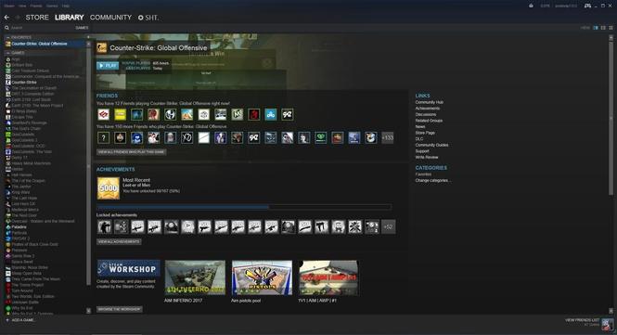This screenshot has height=335, width=617.
Task: Click the 5000 achievement badge icon
Action: [x=109, y=188]
